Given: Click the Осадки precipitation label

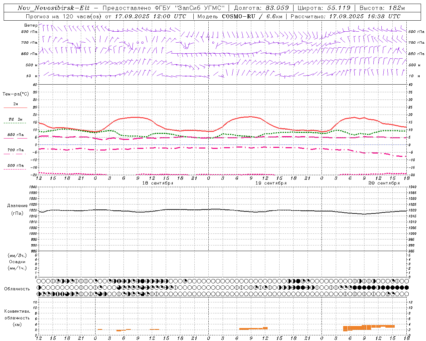Looking at the screenshot, I should (17, 262).
